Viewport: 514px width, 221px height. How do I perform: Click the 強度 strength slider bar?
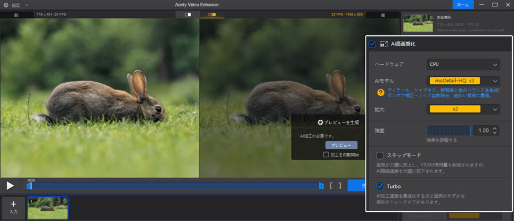coord(449,131)
